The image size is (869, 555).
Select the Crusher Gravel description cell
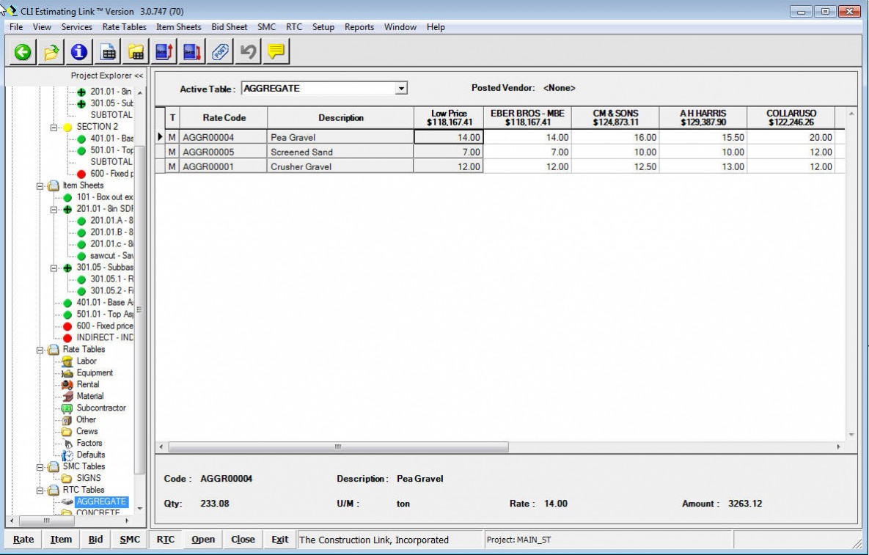pos(340,166)
